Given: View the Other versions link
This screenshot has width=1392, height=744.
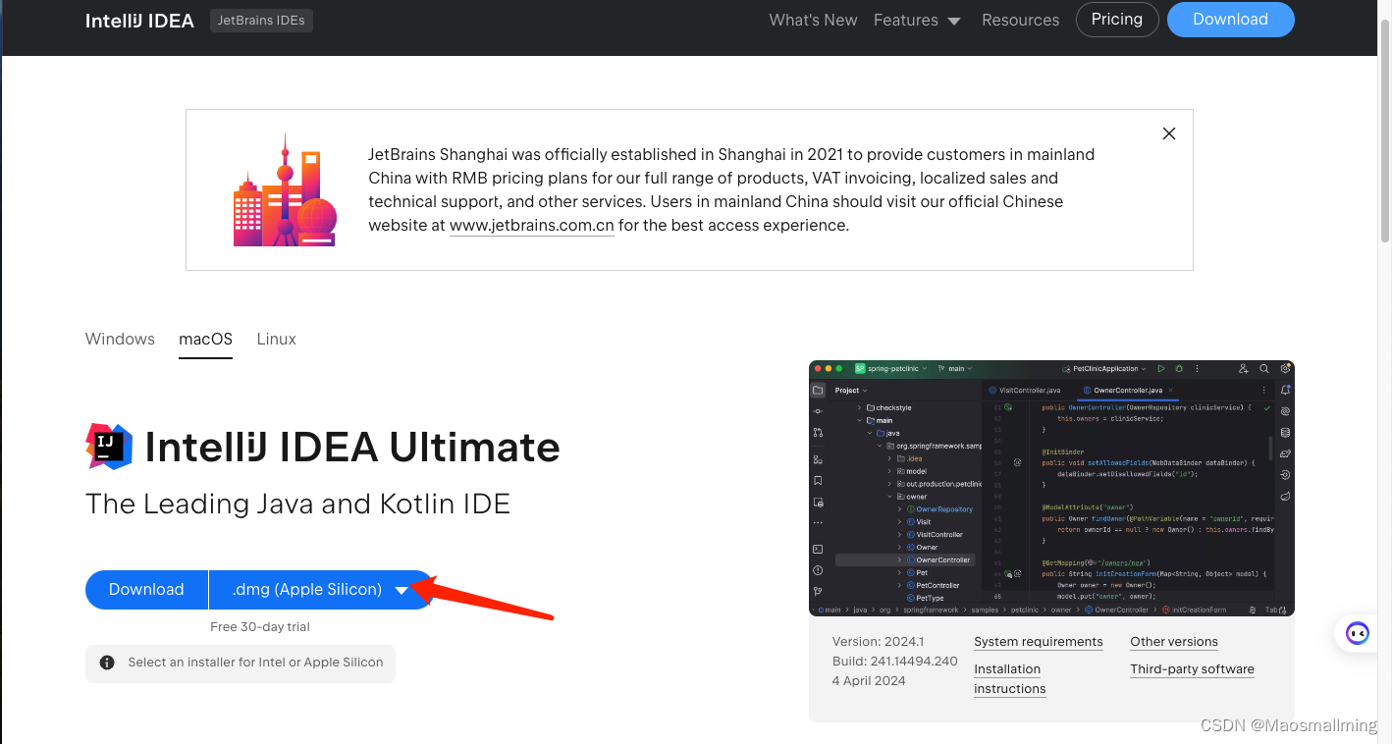Looking at the screenshot, I should 1174,642.
